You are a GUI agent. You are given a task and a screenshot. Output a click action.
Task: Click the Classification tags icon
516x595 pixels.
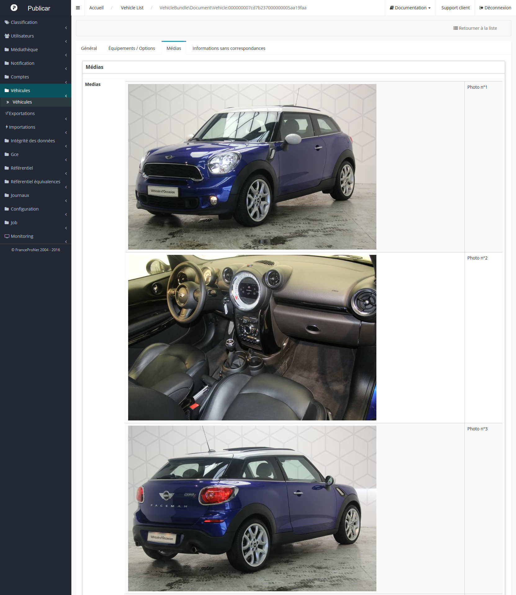[7, 22]
